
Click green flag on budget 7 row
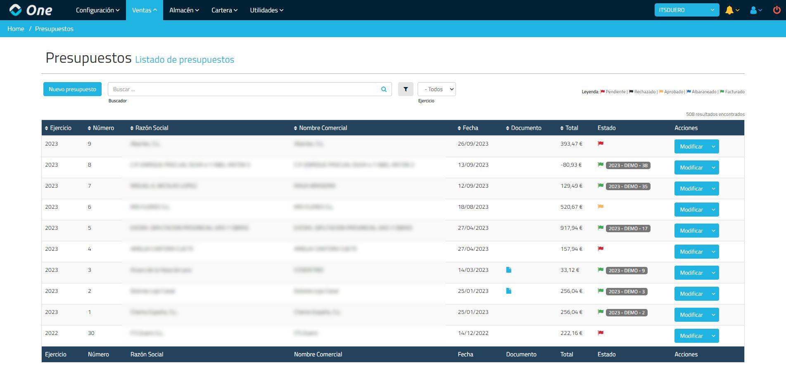pos(601,186)
